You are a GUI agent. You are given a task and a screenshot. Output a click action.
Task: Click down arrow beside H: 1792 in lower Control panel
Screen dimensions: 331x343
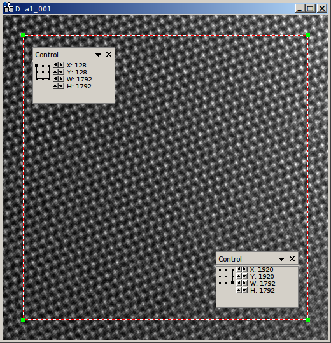pos(244,290)
